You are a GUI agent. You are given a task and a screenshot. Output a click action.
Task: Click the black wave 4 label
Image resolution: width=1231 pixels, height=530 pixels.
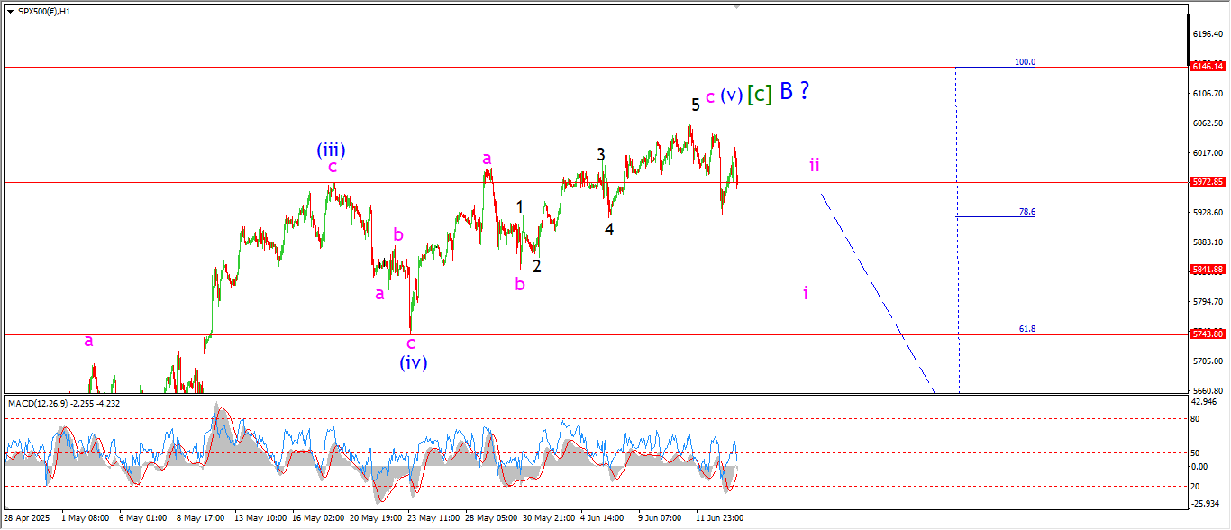point(609,229)
